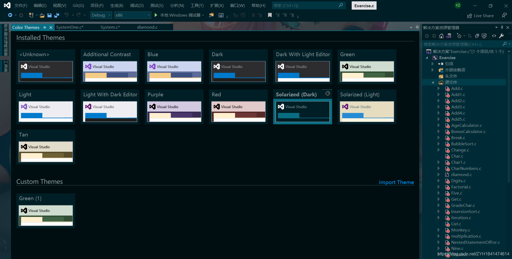Image resolution: width=512 pixels, height=259 pixels.
Task: Toggle a bookmark using the flag toolbar icon
Action: [270, 15]
